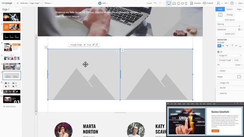This screenshot has width=244, height=137.
Task: Click Crop in the floating image toolbar
Action: pos(89,45)
